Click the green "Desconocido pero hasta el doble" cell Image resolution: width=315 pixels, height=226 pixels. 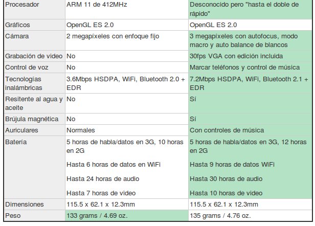point(250,9)
